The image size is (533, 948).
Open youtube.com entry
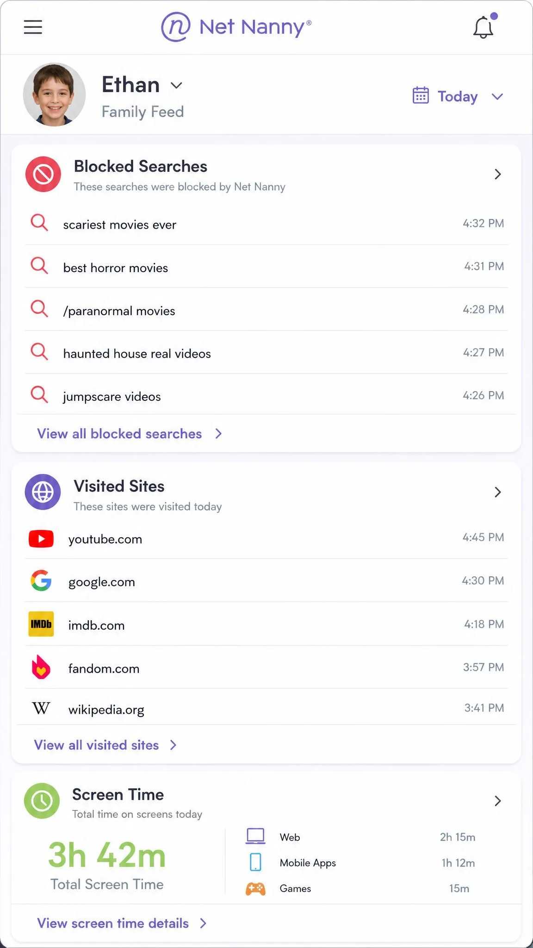266,538
